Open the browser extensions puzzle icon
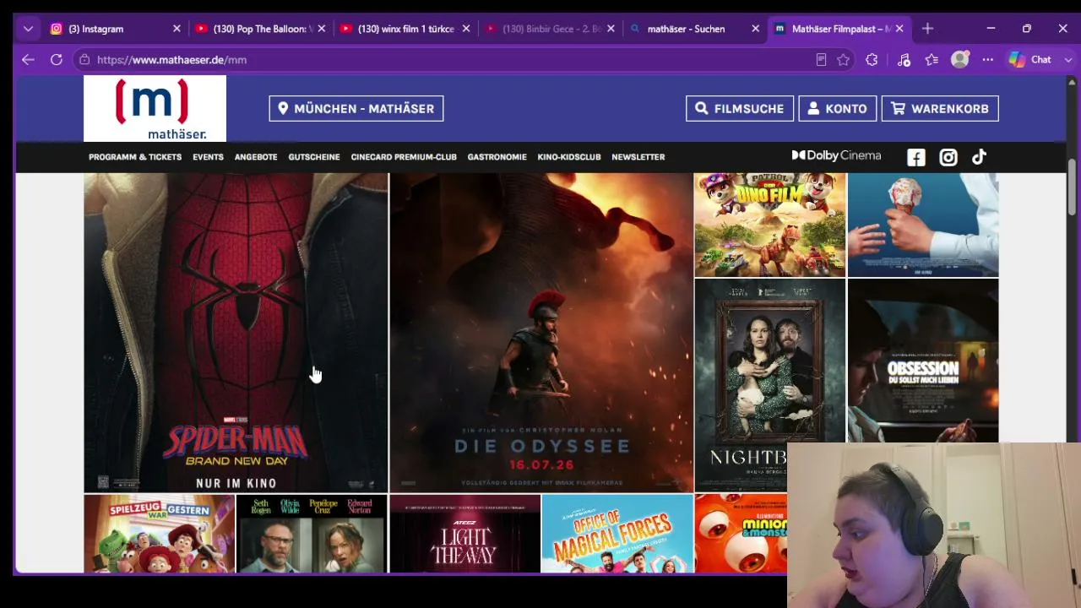This screenshot has height=608, width=1081. 872,60
